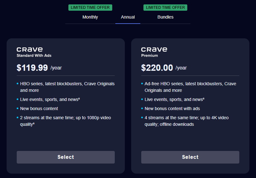The width and height of the screenshot is (256, 178).
Task: Click the Crave logo in the Premium card
Action: [154, 49]
